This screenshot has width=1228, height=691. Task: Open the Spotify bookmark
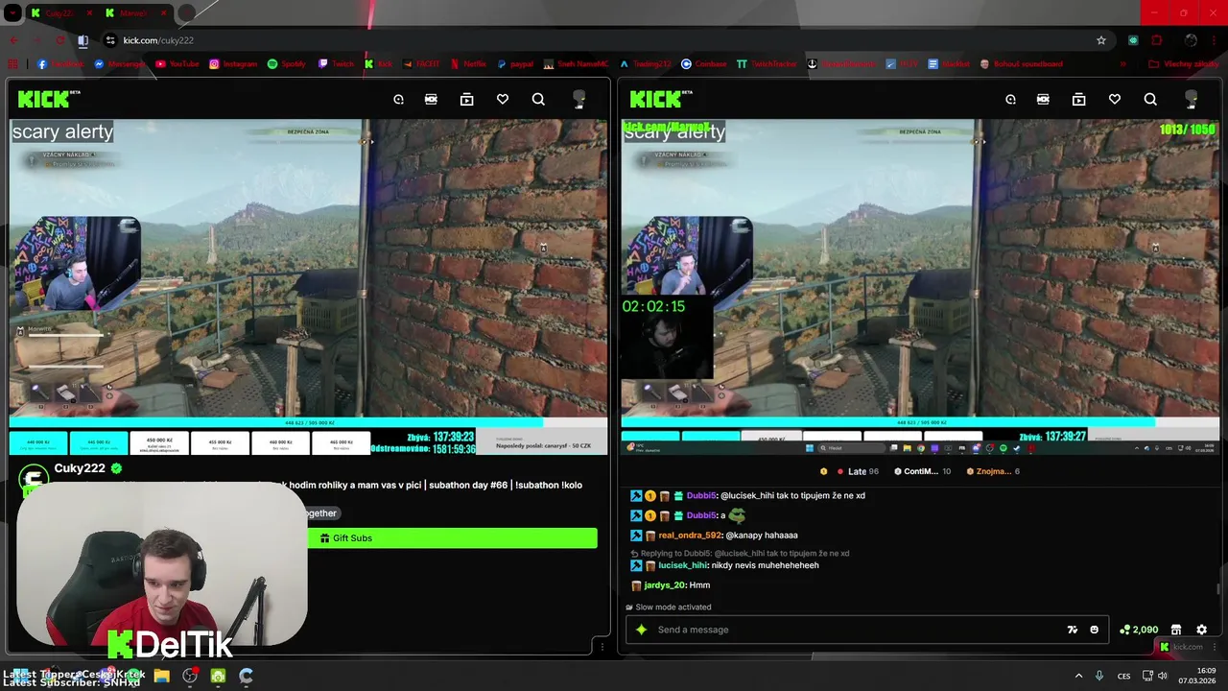pyautogui.click(x=287, y=64)
